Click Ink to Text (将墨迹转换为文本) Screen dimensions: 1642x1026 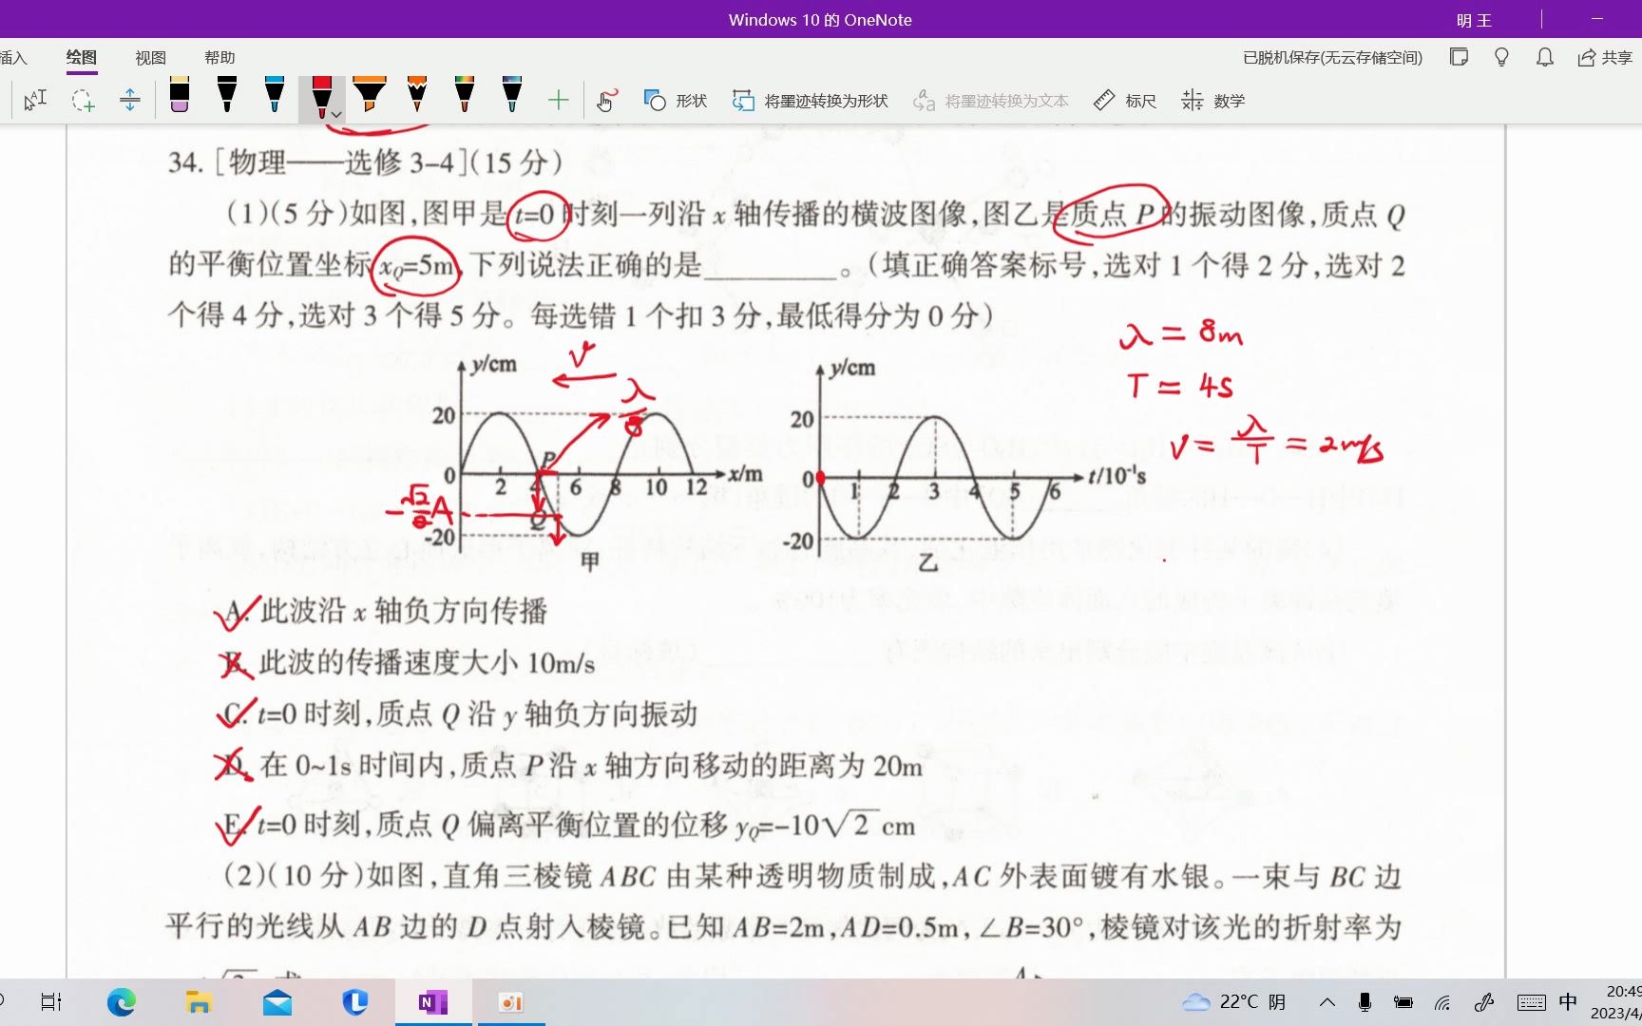coord(991,100)
